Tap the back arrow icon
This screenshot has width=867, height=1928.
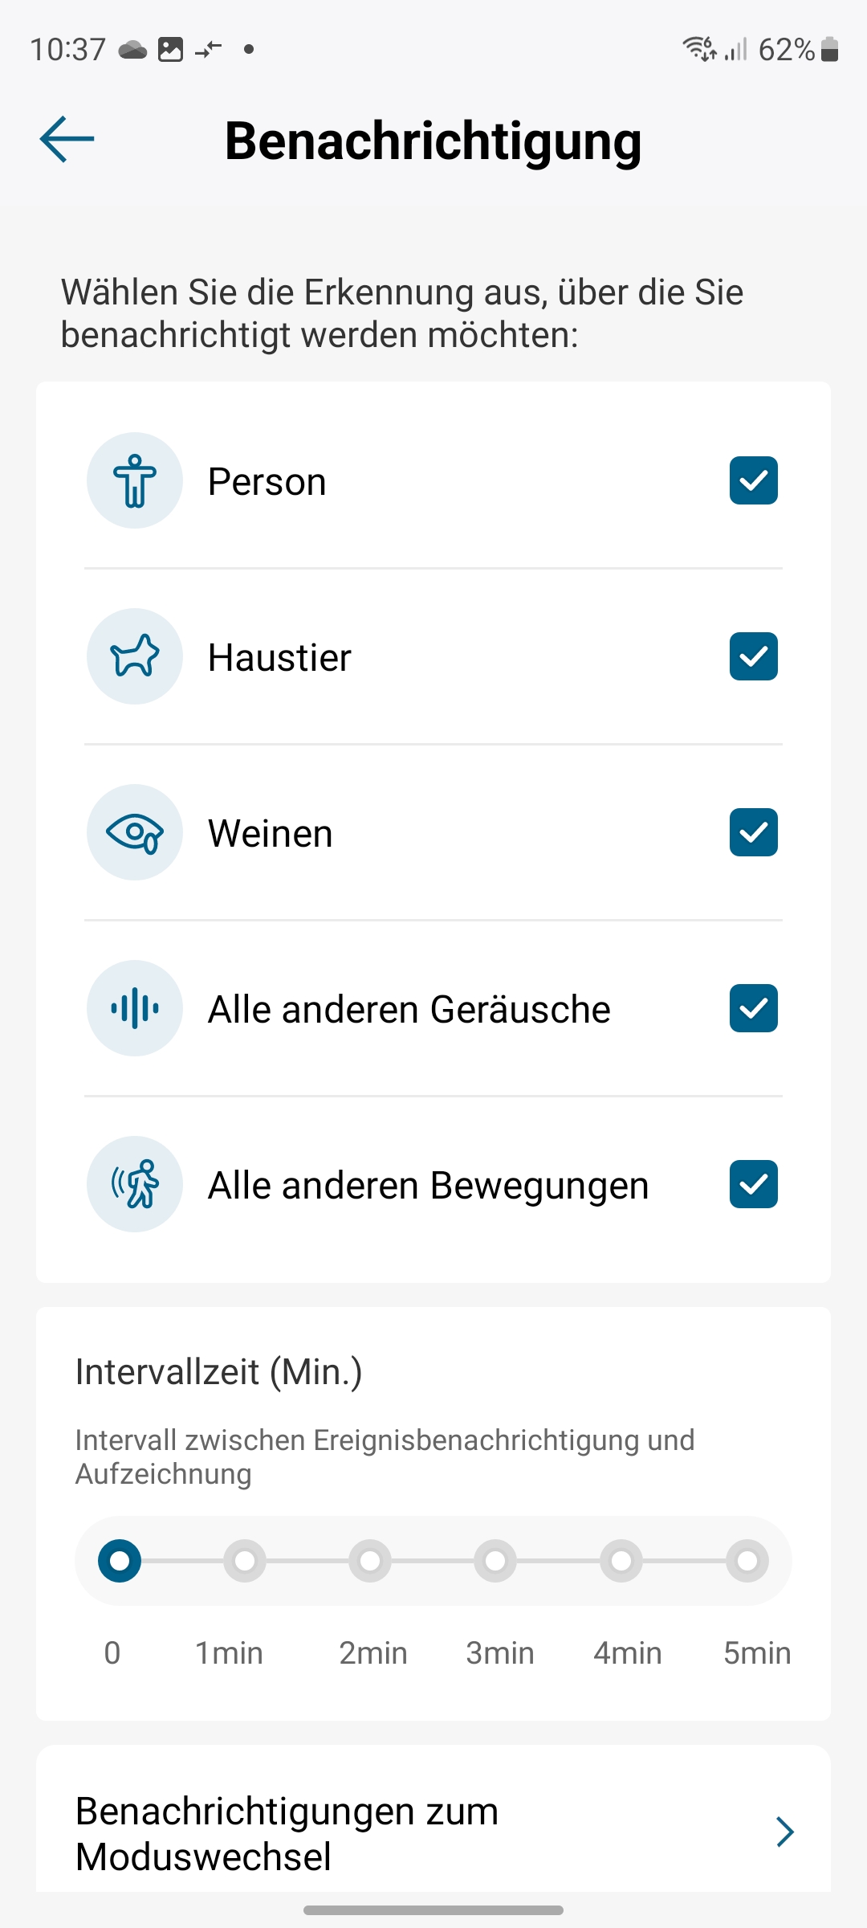click(x=67, y=139)
